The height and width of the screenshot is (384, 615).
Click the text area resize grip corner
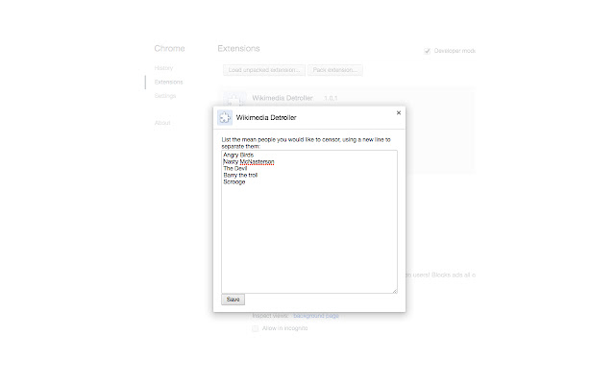[x=395, y=291]
